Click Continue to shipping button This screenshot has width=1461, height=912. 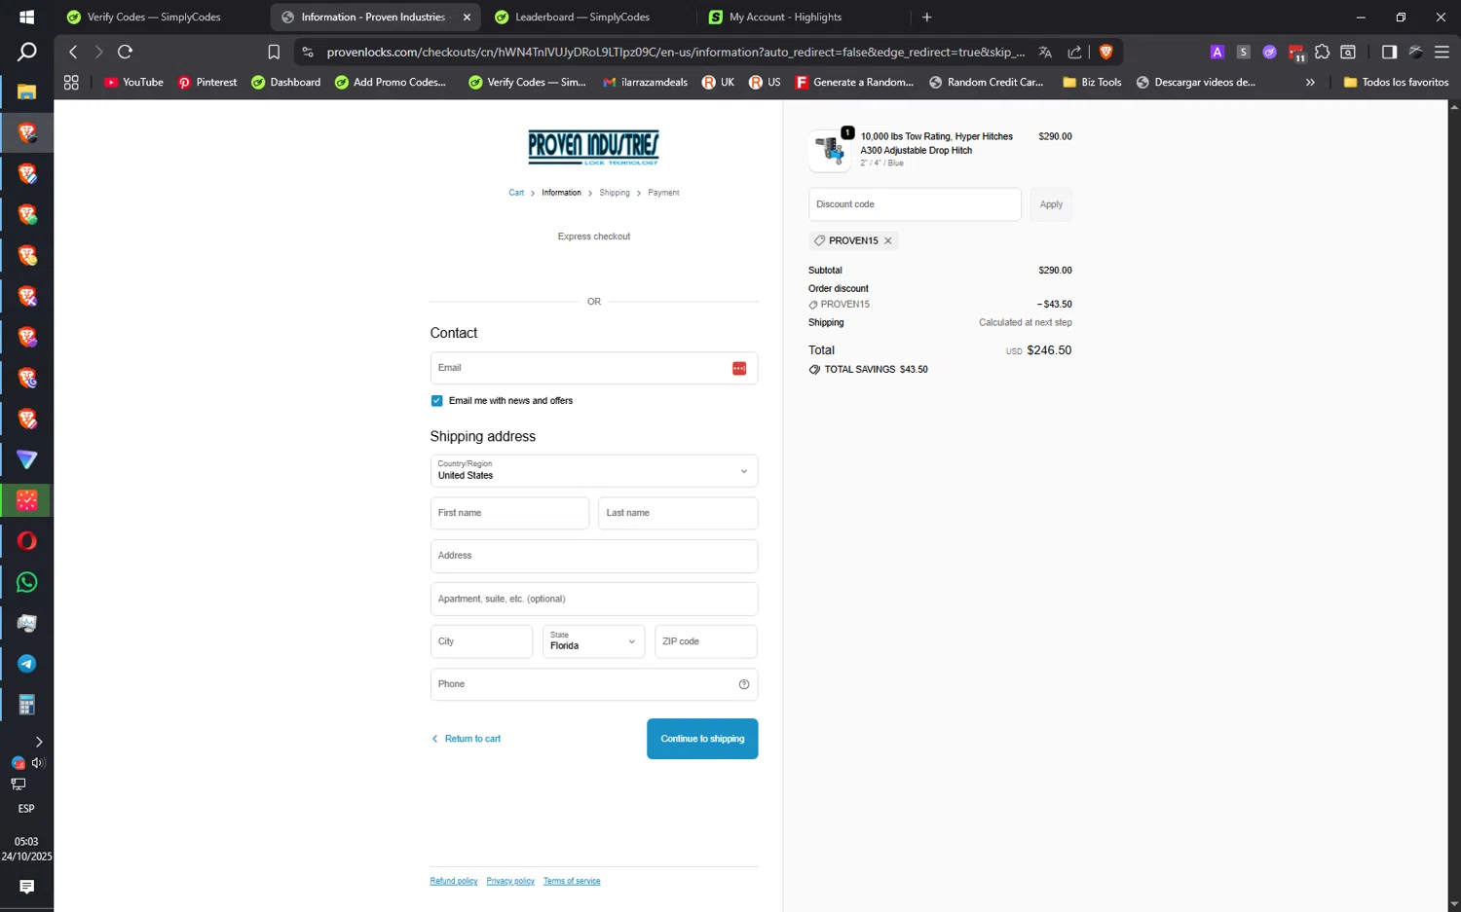pos(702,739)
